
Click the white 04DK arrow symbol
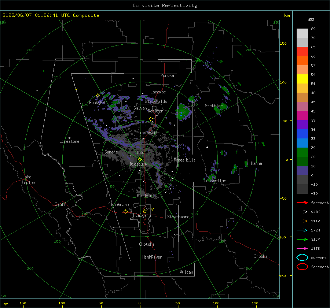[x=302, y=212]
